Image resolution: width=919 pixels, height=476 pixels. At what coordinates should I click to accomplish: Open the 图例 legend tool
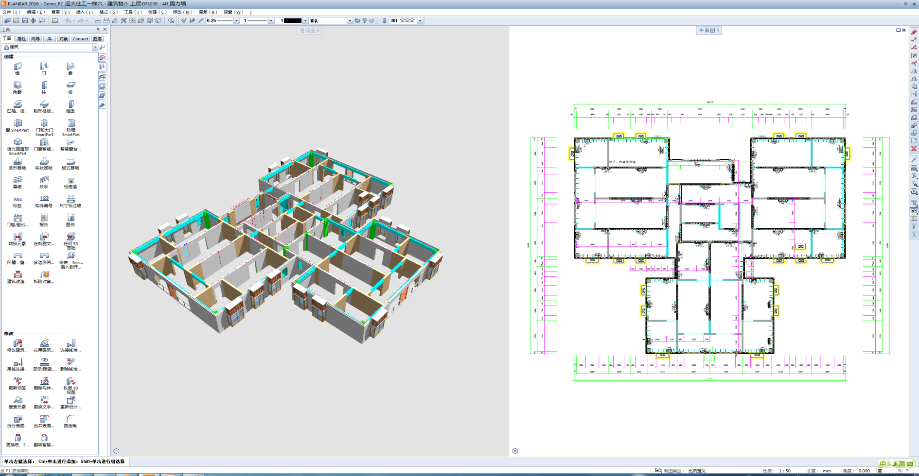tap(71, 221)
